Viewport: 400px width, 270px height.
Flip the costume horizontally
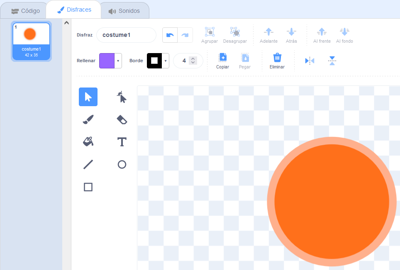tap(310, 61)
